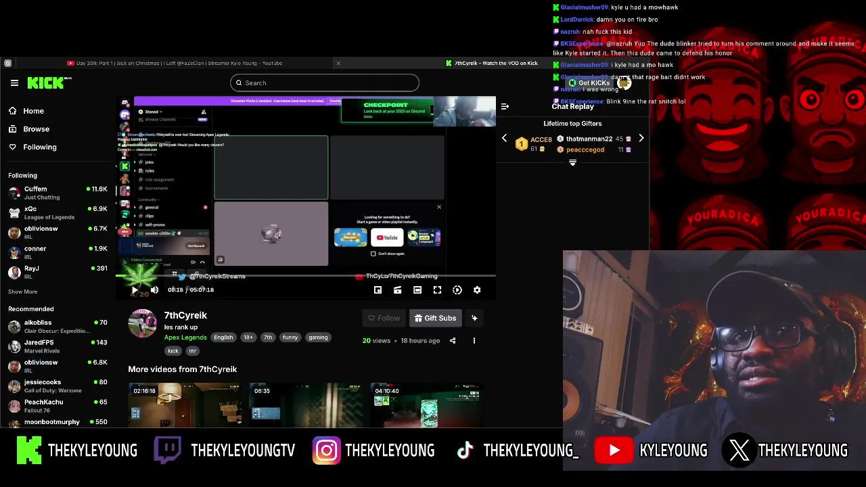
Task: Click the Gift Subs button
Action: point(436,318)
